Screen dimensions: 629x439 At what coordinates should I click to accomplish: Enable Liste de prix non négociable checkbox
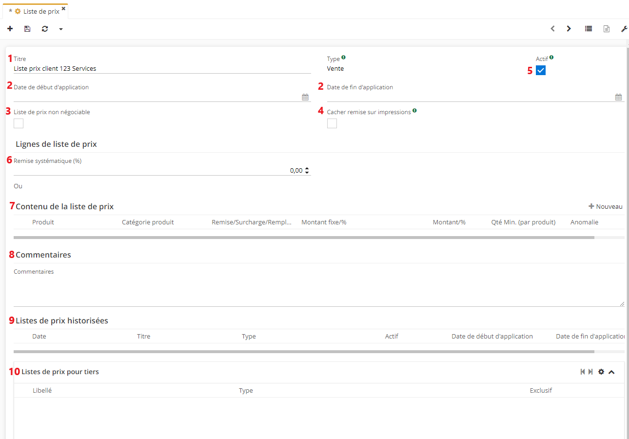pos(19,123)
